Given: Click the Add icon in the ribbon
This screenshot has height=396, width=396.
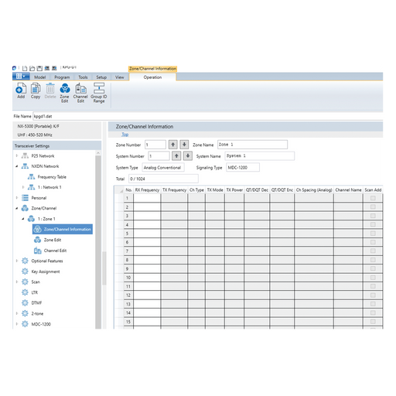Looking at the screenshot, I should click(x=21, y=90).
